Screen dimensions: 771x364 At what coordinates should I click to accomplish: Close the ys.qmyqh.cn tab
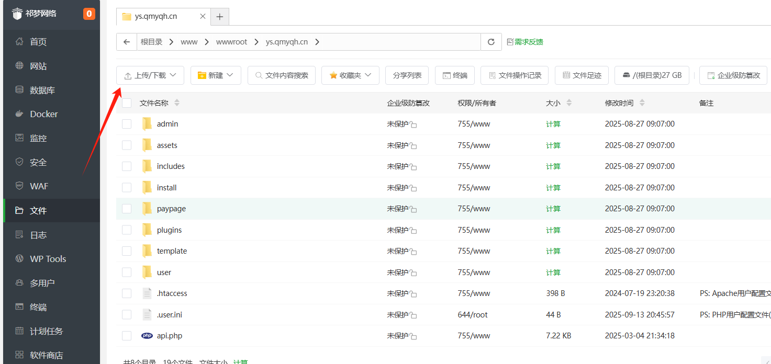point(203,16)
